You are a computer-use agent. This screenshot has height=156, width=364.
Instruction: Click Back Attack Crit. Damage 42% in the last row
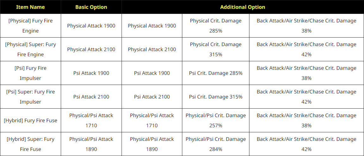click(x=307, y=144)
